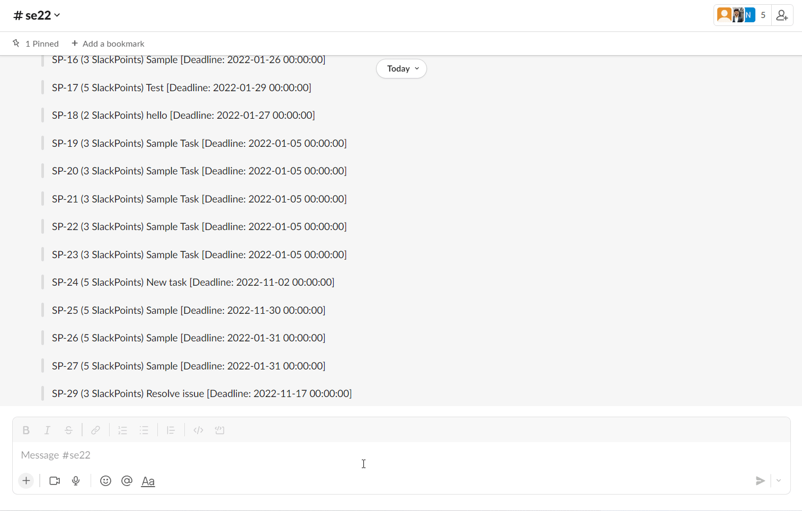Focus the Message #se22 input field
802x511 pixels.
click(x=401, y=455)
